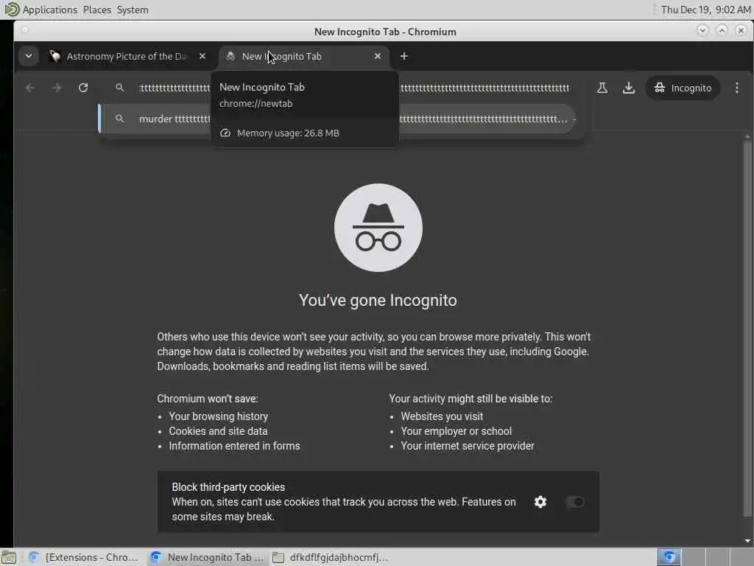Click the Block third-party cookies title
This screenshot has width=754, height=566.
tap(228, 487)
